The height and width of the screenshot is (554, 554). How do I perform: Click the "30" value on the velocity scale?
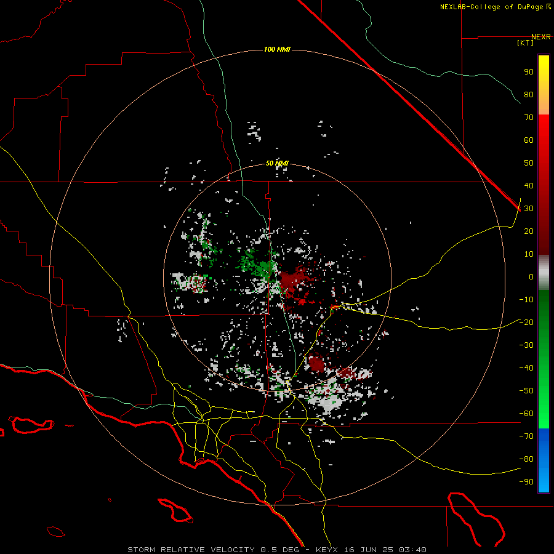click(x=529, y=209)
